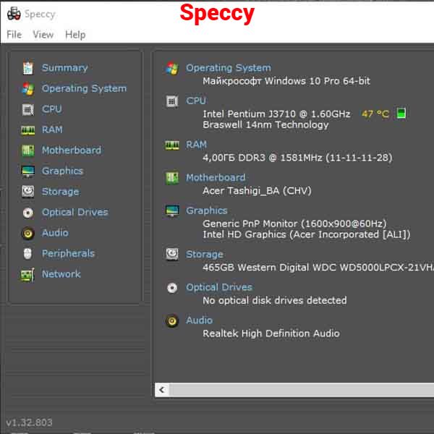This screenshot has width=434, height=434.
Task: Click the Acer Tashigi_BA (CHV) text
Action: coord(257,191)
